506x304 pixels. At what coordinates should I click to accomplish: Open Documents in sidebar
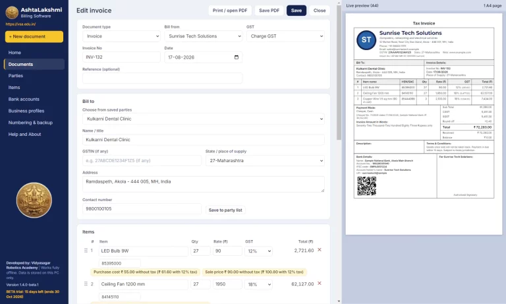pyautogui.click(x=34, y=64)
